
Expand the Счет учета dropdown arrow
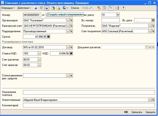(118, 15)
